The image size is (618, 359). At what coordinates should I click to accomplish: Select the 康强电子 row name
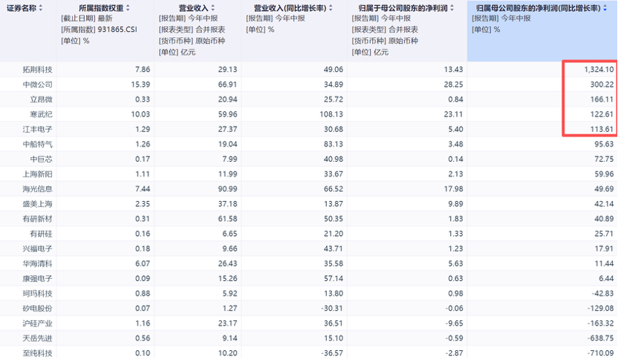click(37, 279)
